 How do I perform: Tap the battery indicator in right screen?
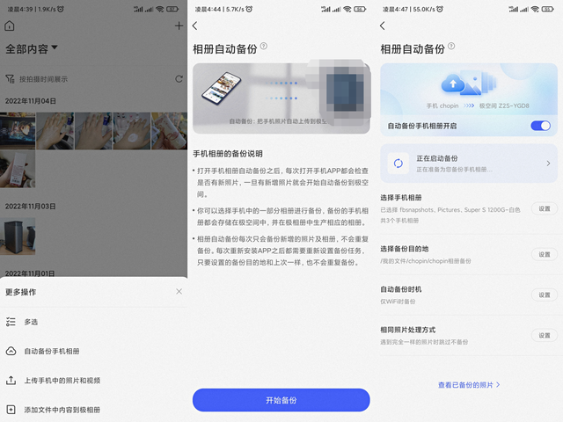point(547,9)
